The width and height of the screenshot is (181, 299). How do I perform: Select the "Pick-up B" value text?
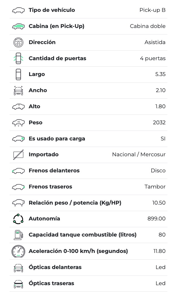pyautogui.click(x=152, y=10)
